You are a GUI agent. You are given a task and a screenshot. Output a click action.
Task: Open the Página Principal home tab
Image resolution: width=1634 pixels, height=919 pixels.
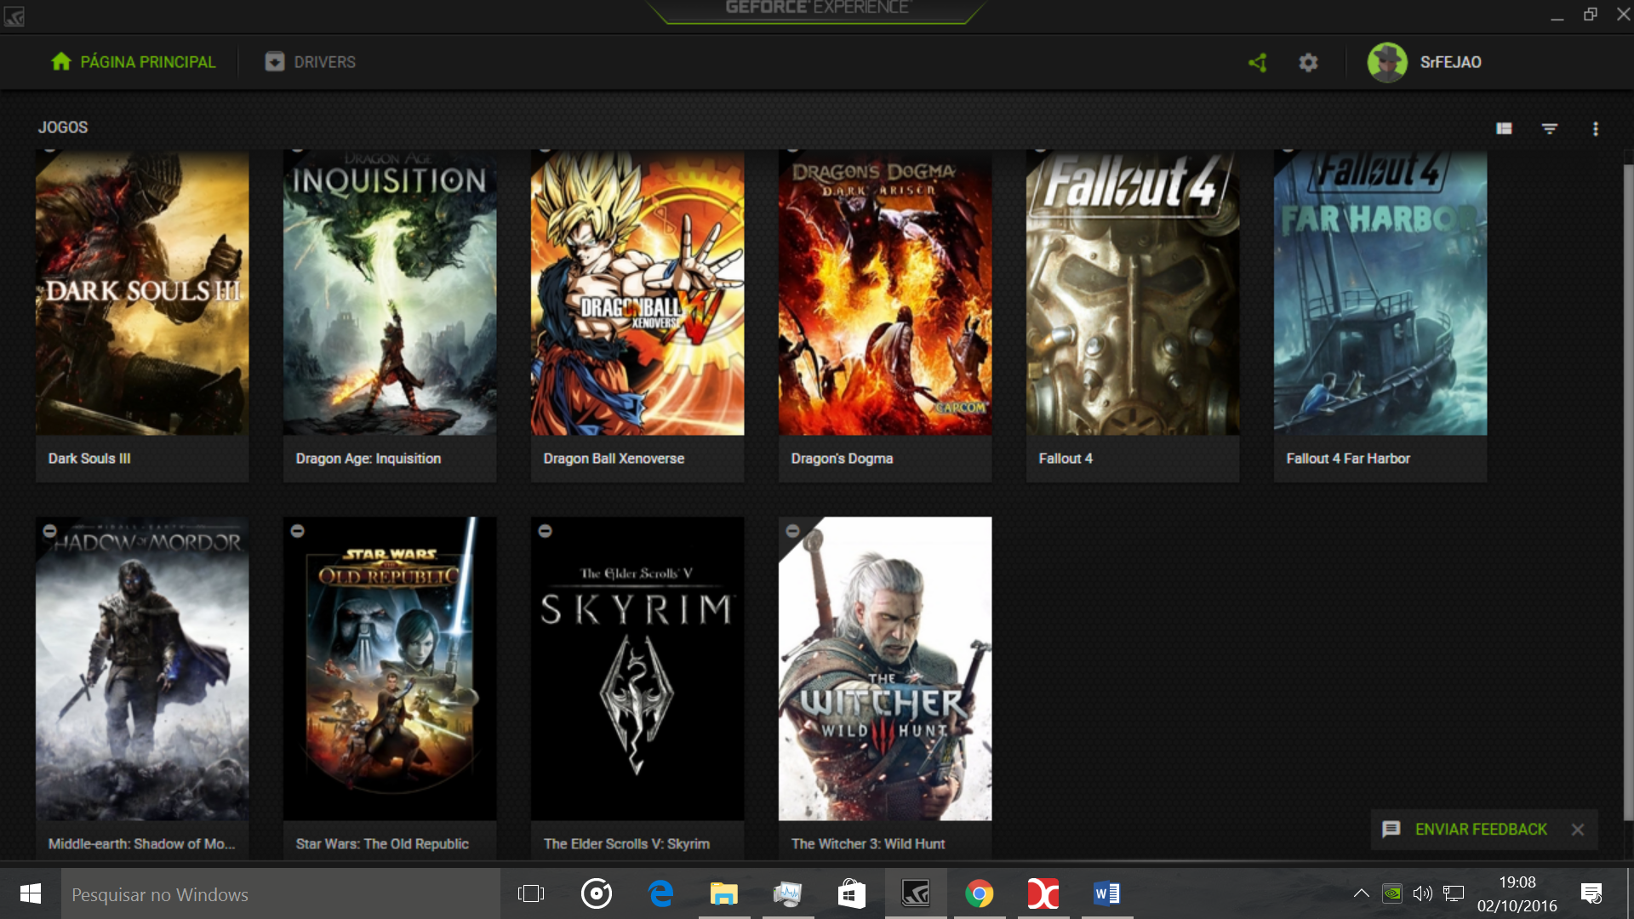click(x=133, y=62)
